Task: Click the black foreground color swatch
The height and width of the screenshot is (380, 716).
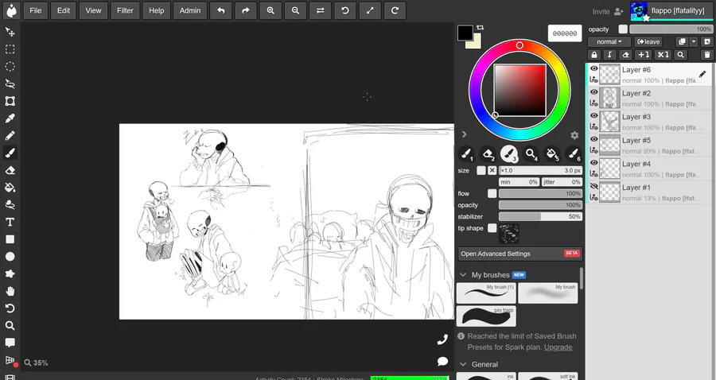Action: [x=465, y=33]
